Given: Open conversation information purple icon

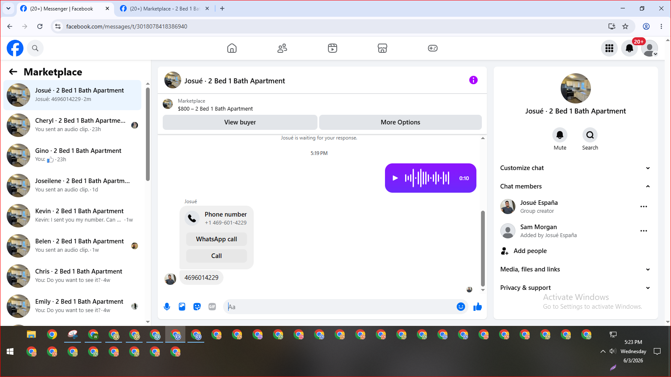Looking at the screenshot, I should coord(473,80).
